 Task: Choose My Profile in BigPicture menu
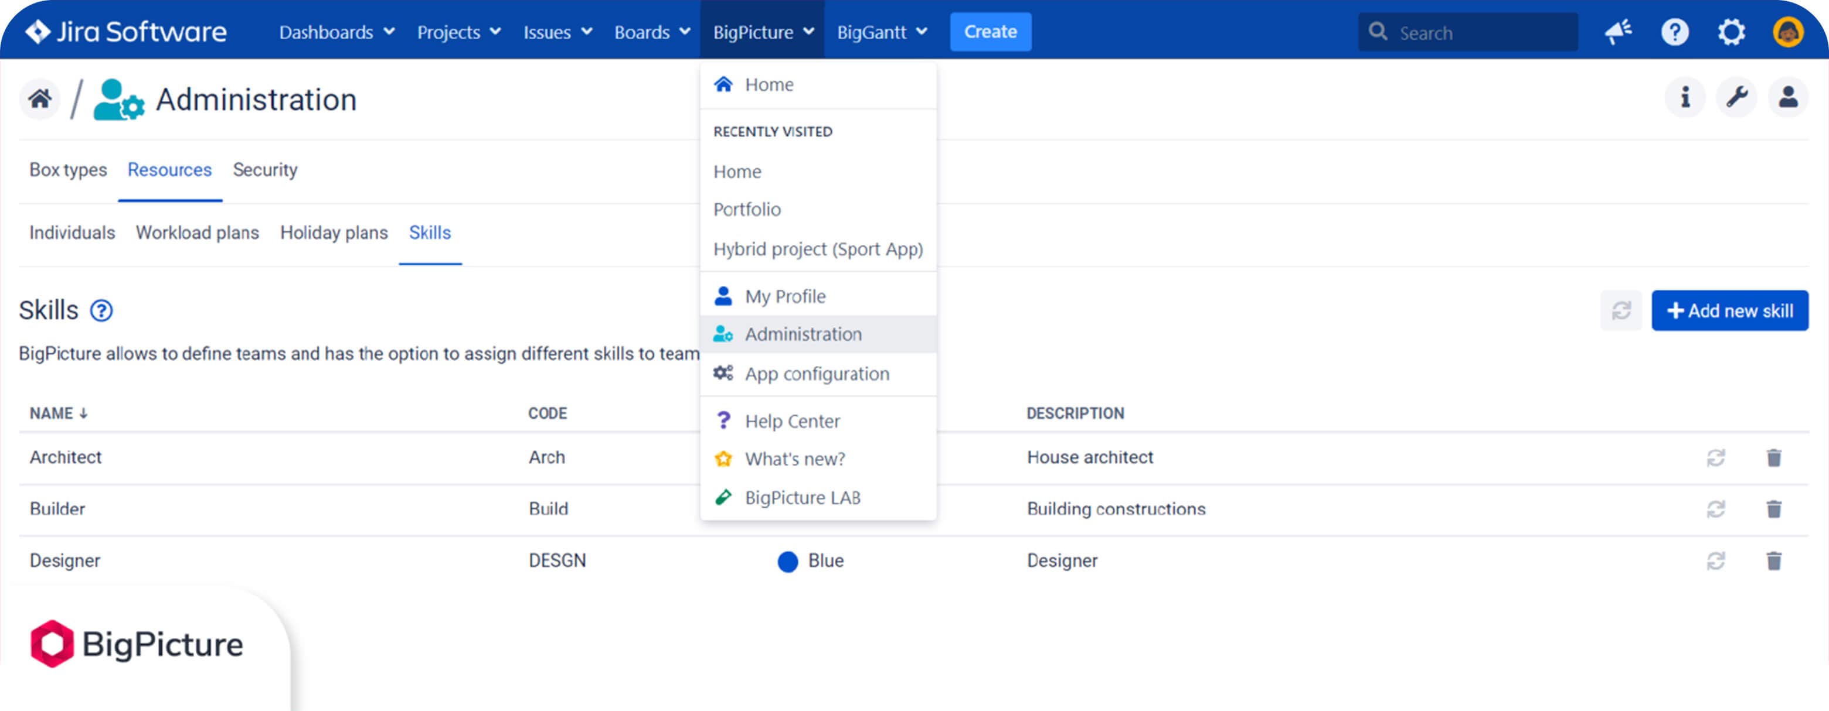[x=818, y=296]
